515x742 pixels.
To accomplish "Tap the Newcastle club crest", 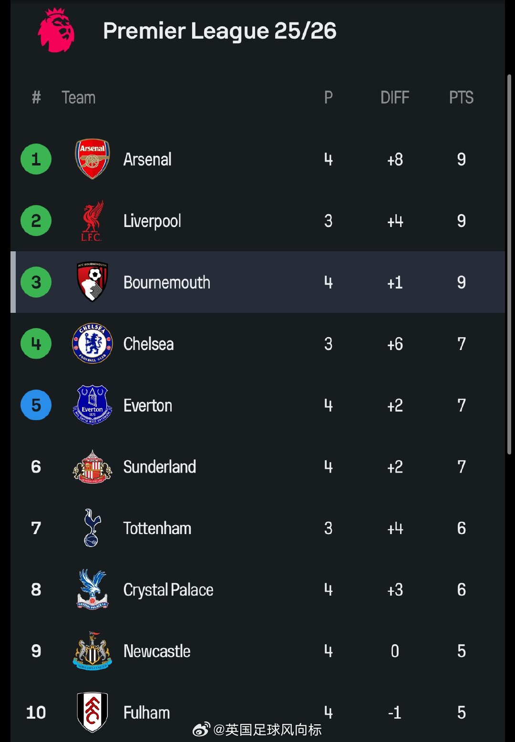I will click(93, 650).
